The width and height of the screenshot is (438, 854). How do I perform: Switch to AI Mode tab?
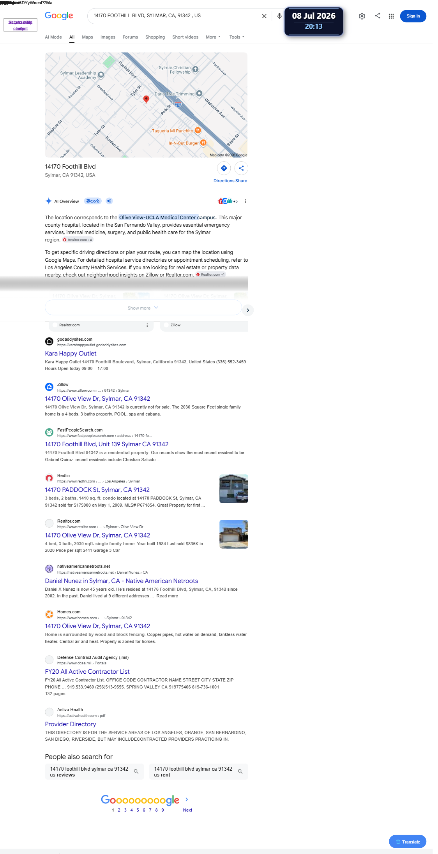coord(53,37)
